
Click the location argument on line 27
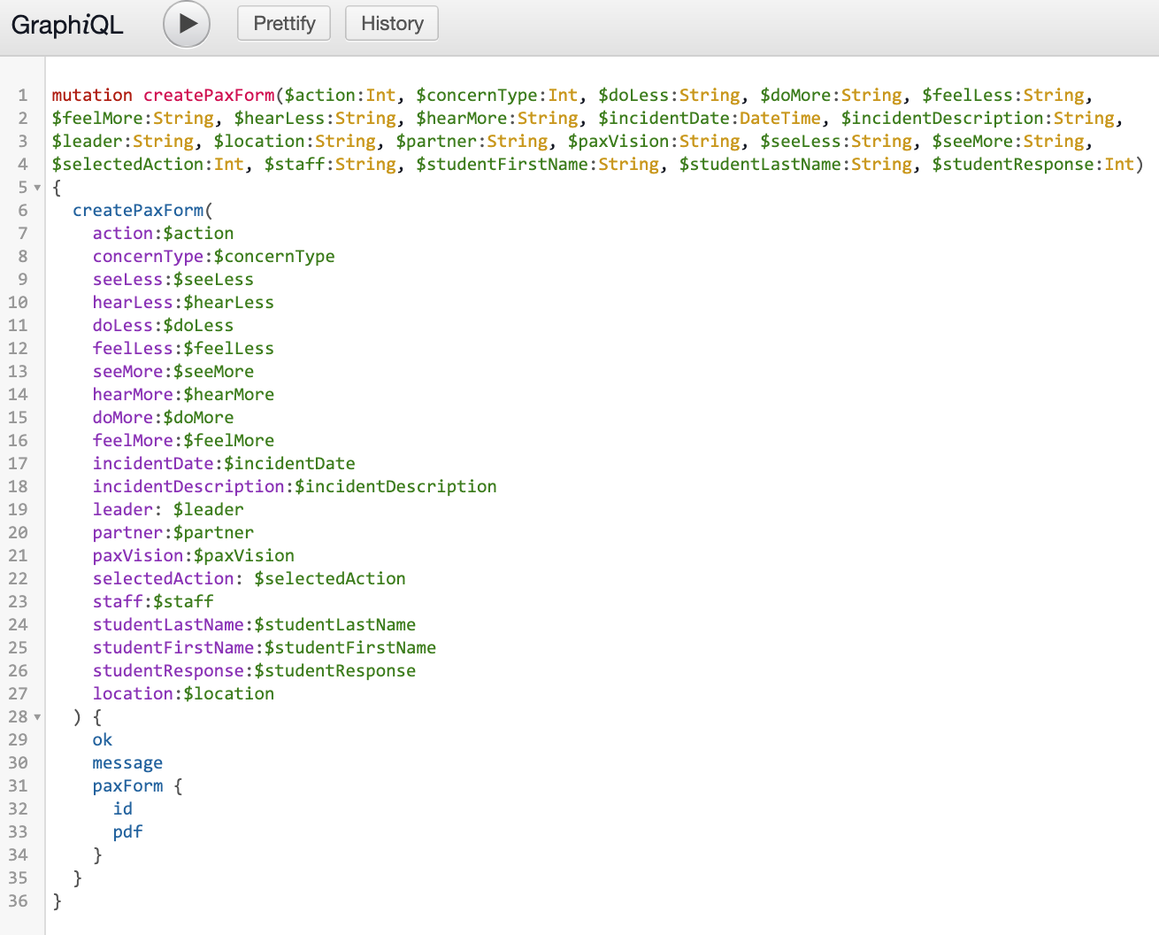pyautogui.click(x=133, y=694)
